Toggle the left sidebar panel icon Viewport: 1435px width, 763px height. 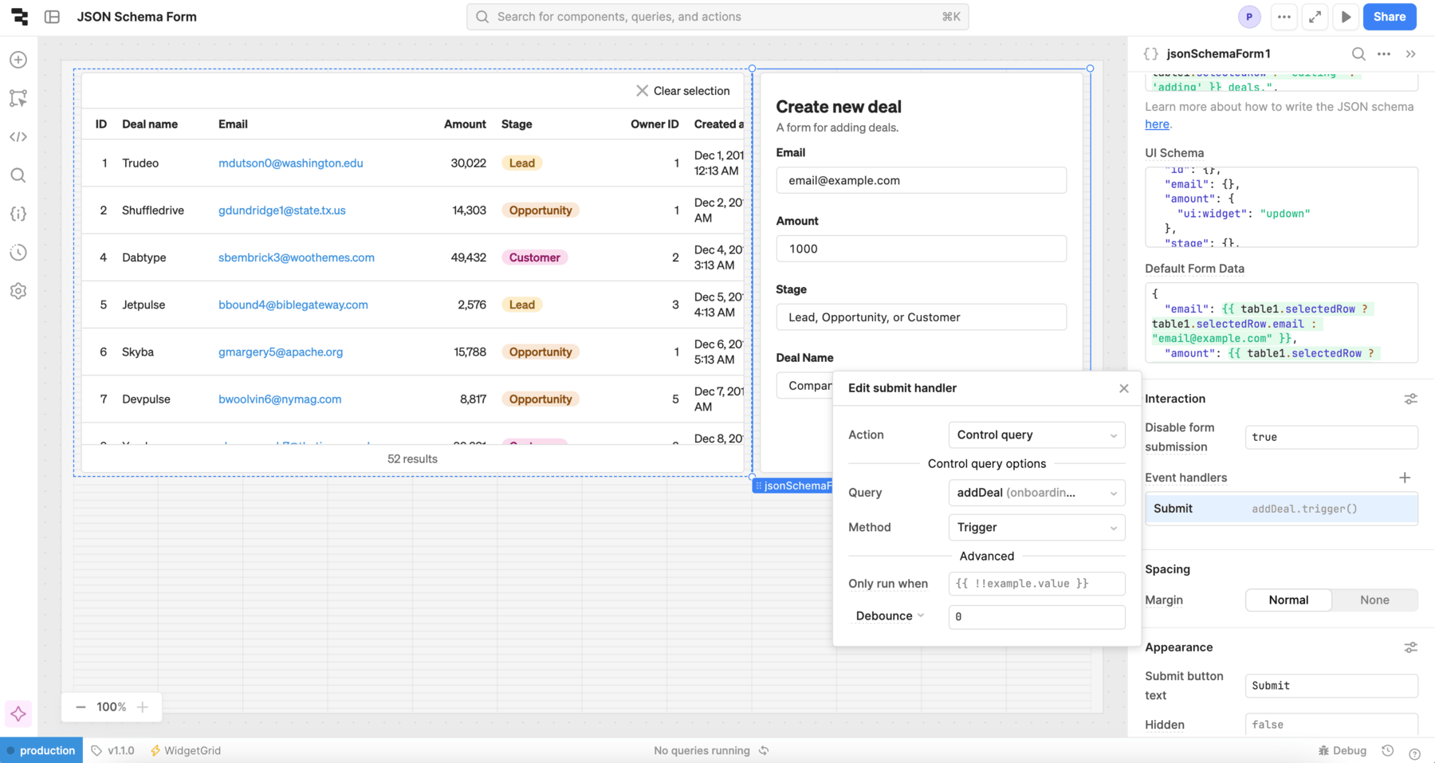pyautogui.click(x=52, y=17)
